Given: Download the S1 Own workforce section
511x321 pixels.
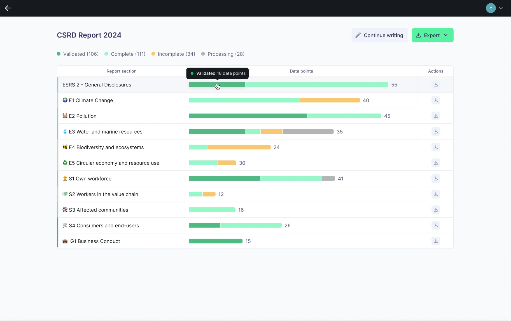Looking at the screenshot, I should click(435, 179).
